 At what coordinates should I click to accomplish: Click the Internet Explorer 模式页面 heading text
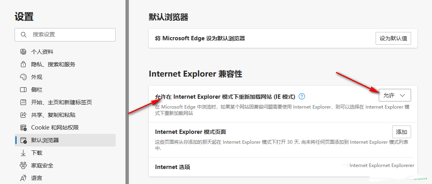(x=191, y=132)
